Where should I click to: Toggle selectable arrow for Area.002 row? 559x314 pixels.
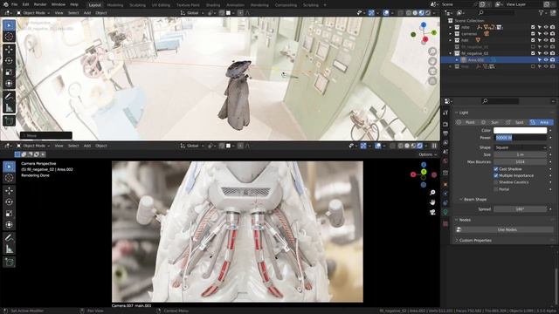(540, 60)
